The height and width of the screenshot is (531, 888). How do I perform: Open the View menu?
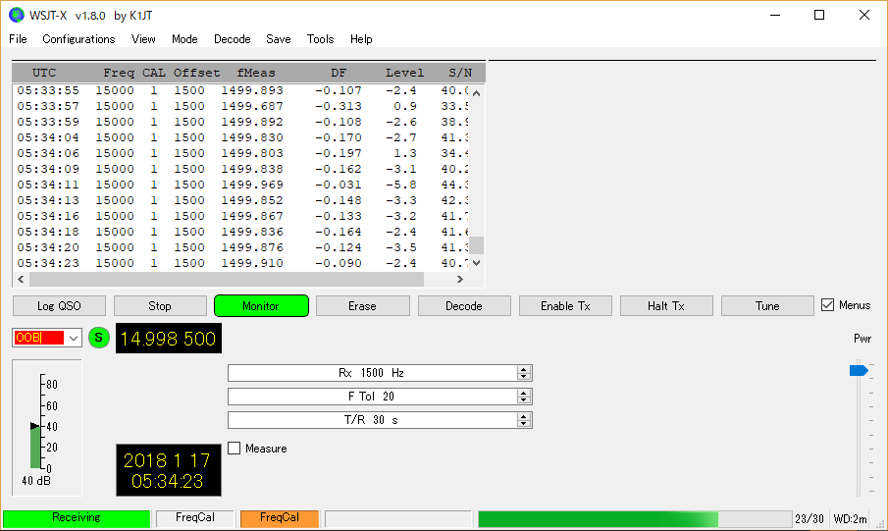[143, 39]
